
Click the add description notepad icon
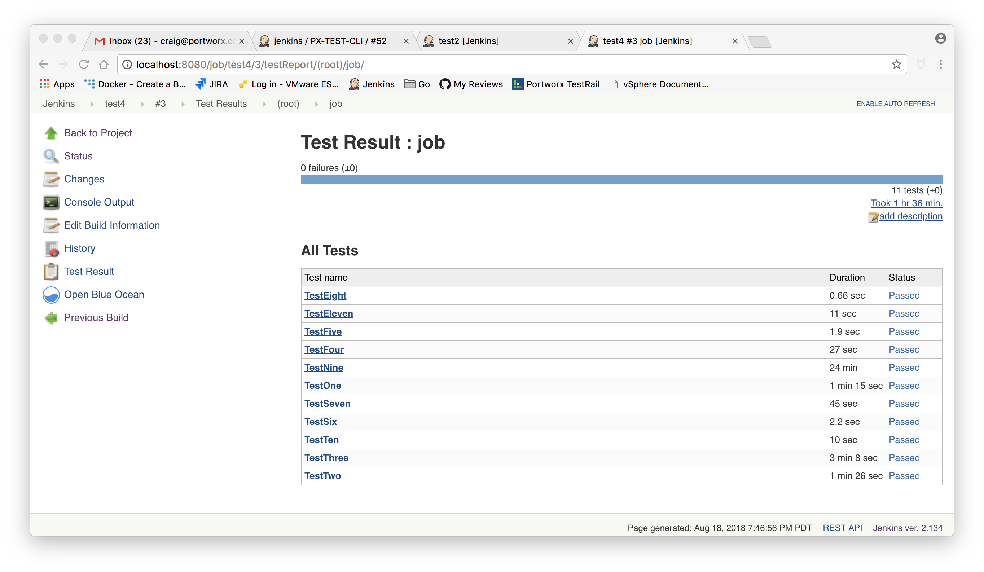tap(873, 217)
